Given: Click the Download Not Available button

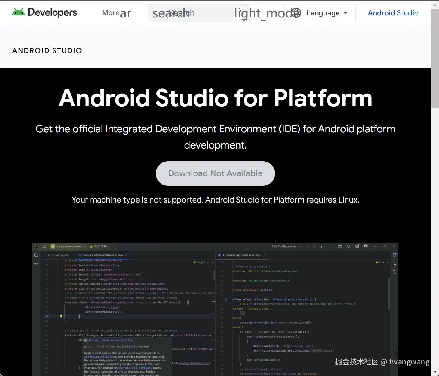Looking at the screenshot, I should [x=215, y=173].
